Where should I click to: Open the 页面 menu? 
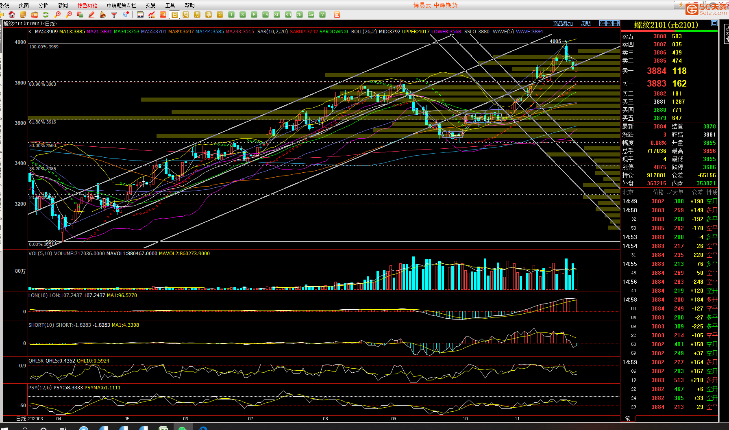pyautogui.click(x=24, y=5)
